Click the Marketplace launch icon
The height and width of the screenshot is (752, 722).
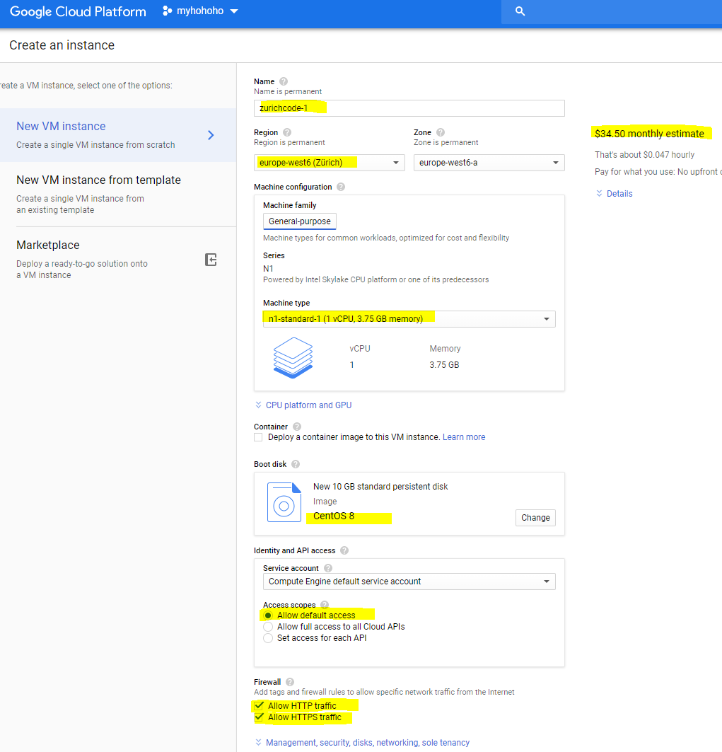click(x=211, y=260)
